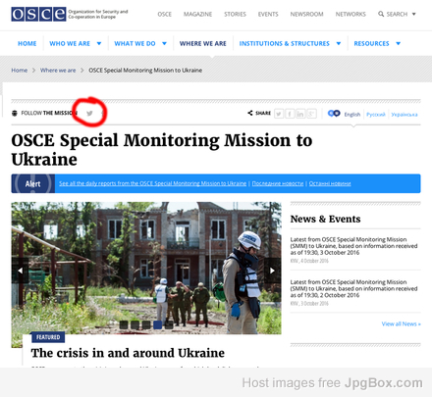The width and height of the screenshot is (432, 397).
Task: Click Home breadcrumb link
Action: click(x=20, y=71)
